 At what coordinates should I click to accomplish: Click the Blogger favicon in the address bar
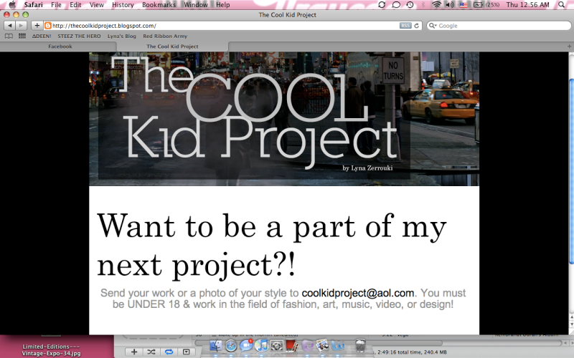pyautogui.click(x=47, y=26)
